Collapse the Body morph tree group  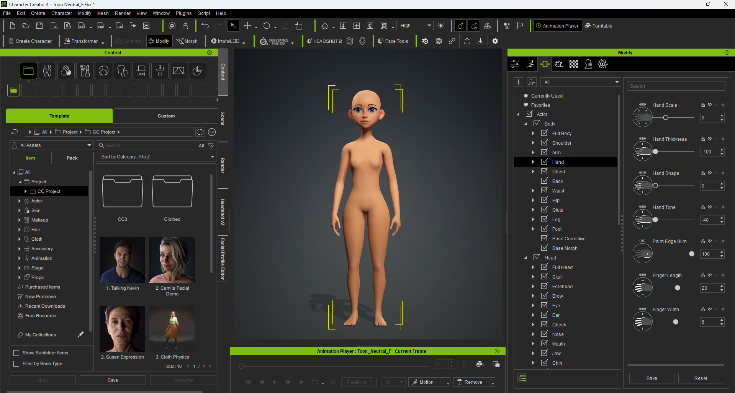[525, 124]
